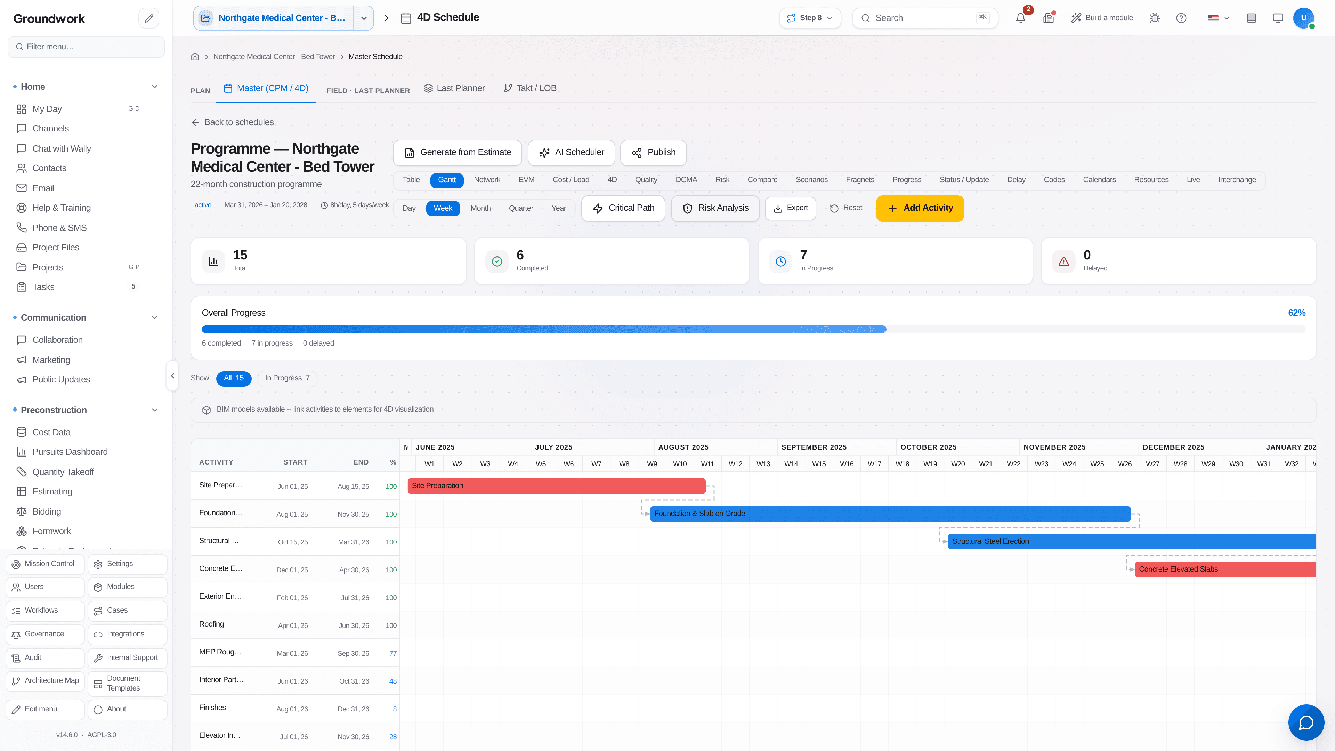Collapse the Preconstruction section
This screenshot has width=1335, height=751.
click(x=154, y=410)
